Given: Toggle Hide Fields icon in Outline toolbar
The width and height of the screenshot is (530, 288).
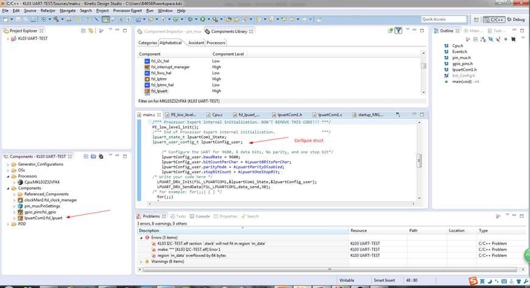Looking at the screenshot, I should pyautogui.click(x=490, y=39).
